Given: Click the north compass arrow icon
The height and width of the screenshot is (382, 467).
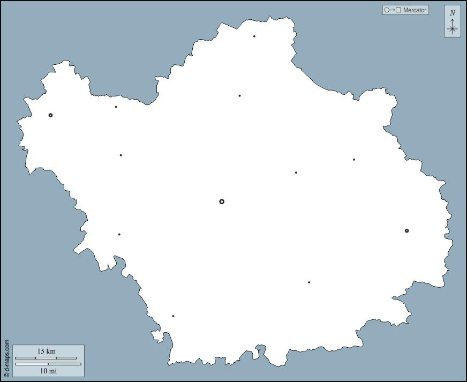Looking at the screenshot, I should [x=453, y=27].
